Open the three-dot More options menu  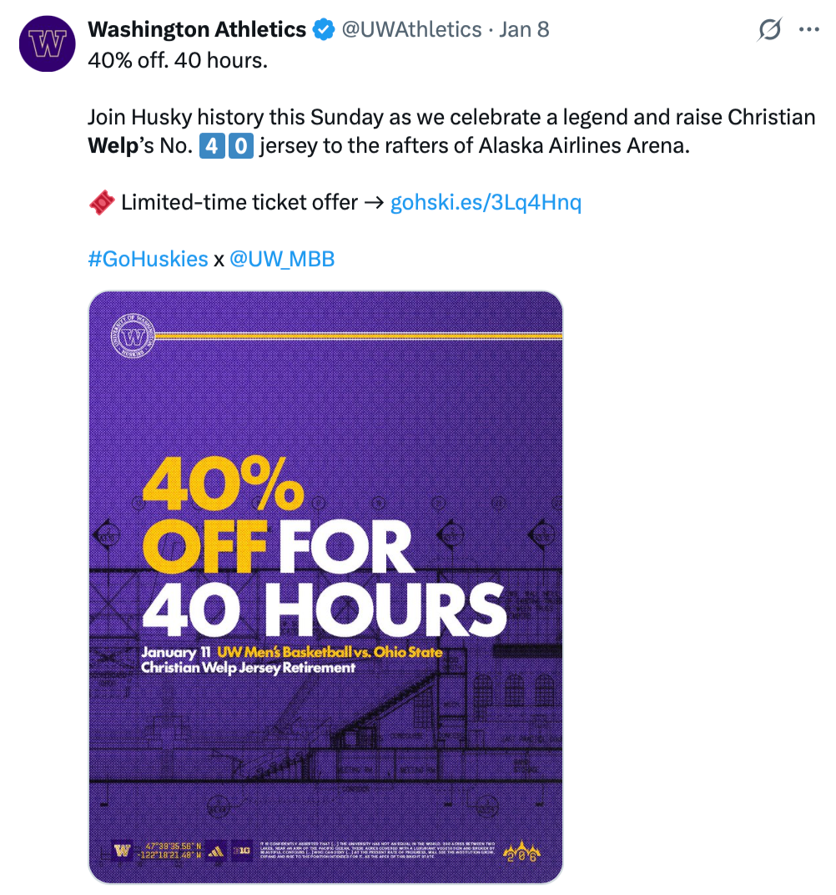click(809, 30)
